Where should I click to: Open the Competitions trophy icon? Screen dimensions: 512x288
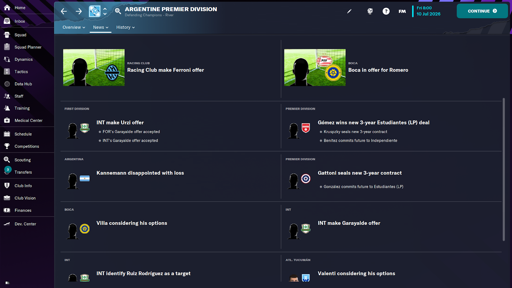tap(7, 146)
